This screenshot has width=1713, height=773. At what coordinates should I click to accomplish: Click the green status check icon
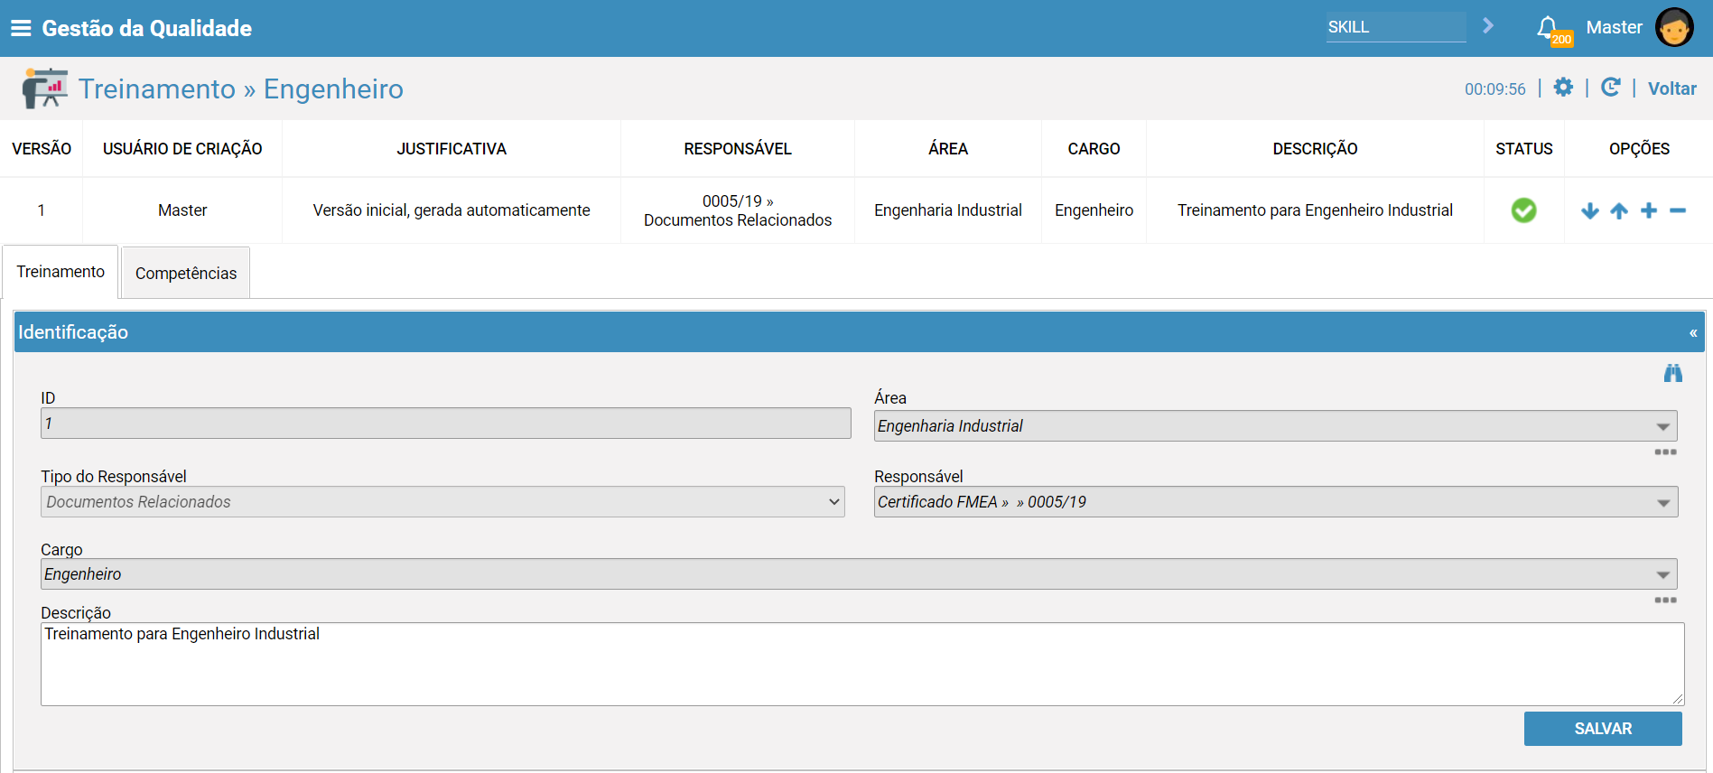[x=1523, y=210]
